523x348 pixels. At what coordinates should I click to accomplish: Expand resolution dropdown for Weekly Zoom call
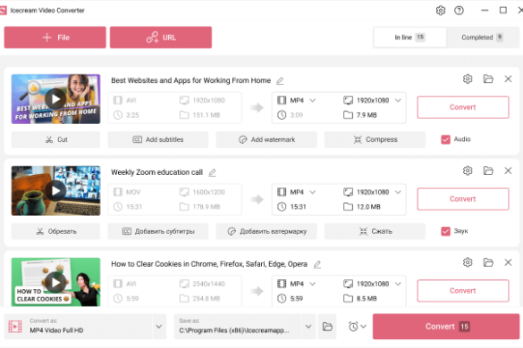click(398, 192)
